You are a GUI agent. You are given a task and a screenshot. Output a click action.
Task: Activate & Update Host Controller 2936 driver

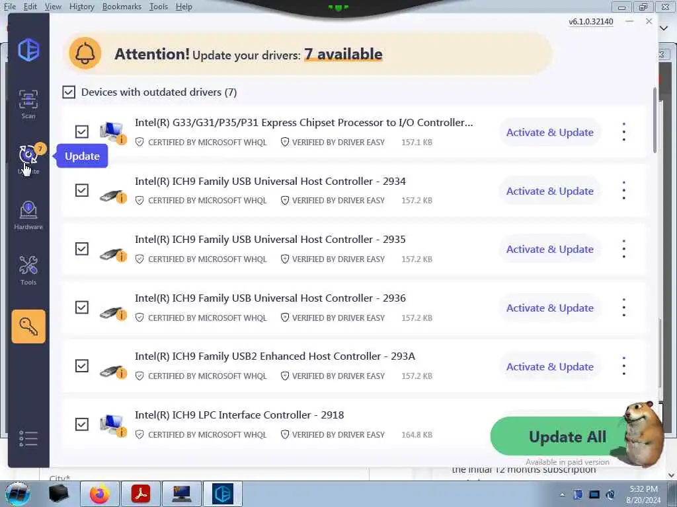(x=550, y=308)
